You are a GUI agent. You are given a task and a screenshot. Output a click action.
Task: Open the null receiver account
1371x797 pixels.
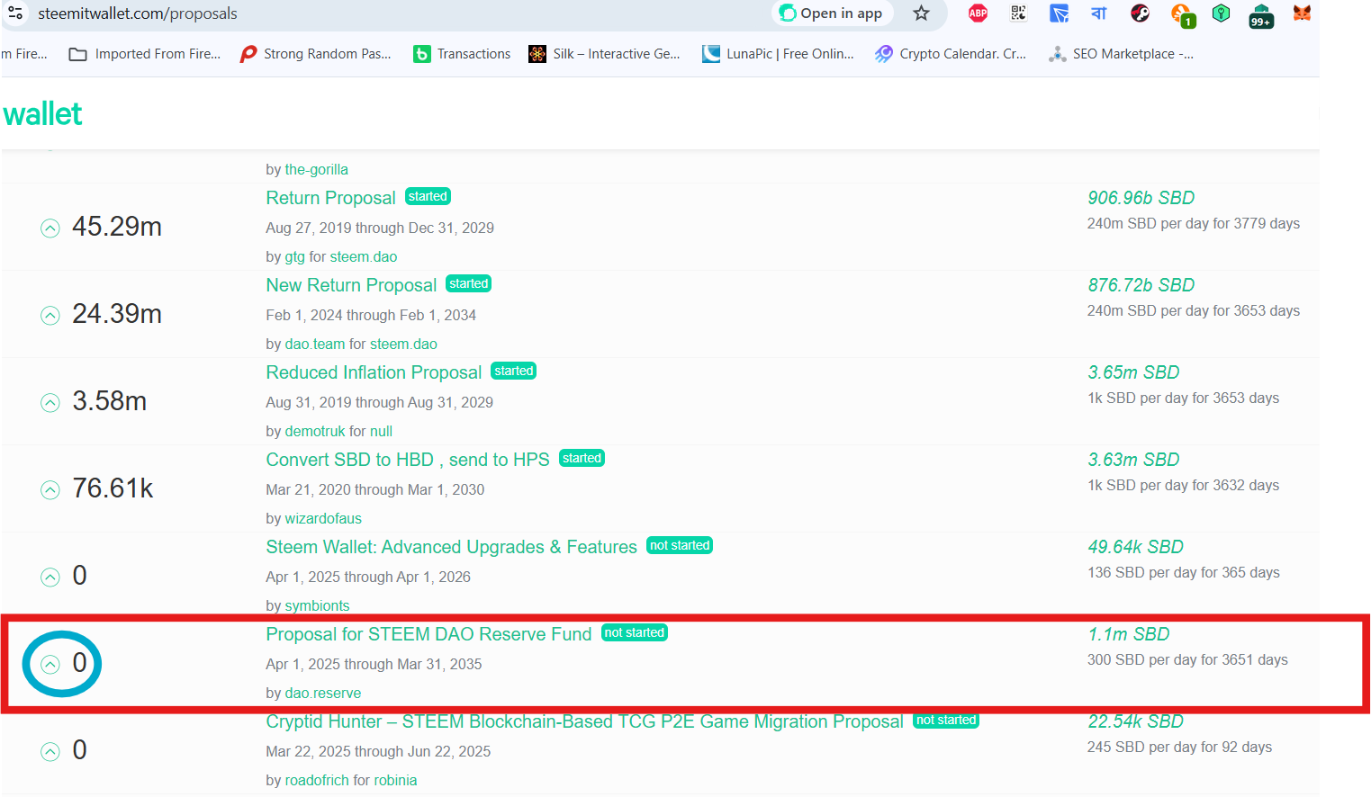click(x=381, y=431)
